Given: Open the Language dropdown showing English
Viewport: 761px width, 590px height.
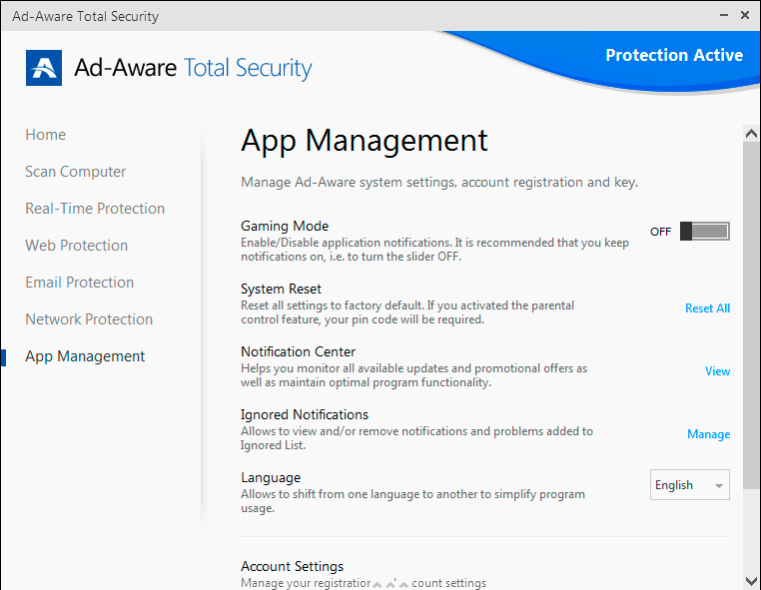Looking at the screenshot, I should (689, 485).
